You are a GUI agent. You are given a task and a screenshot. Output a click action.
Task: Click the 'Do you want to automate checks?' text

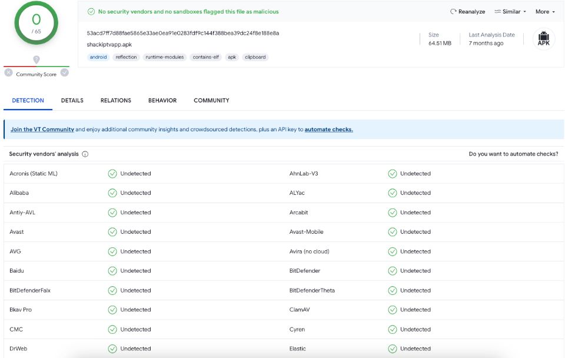coord(513,154)
